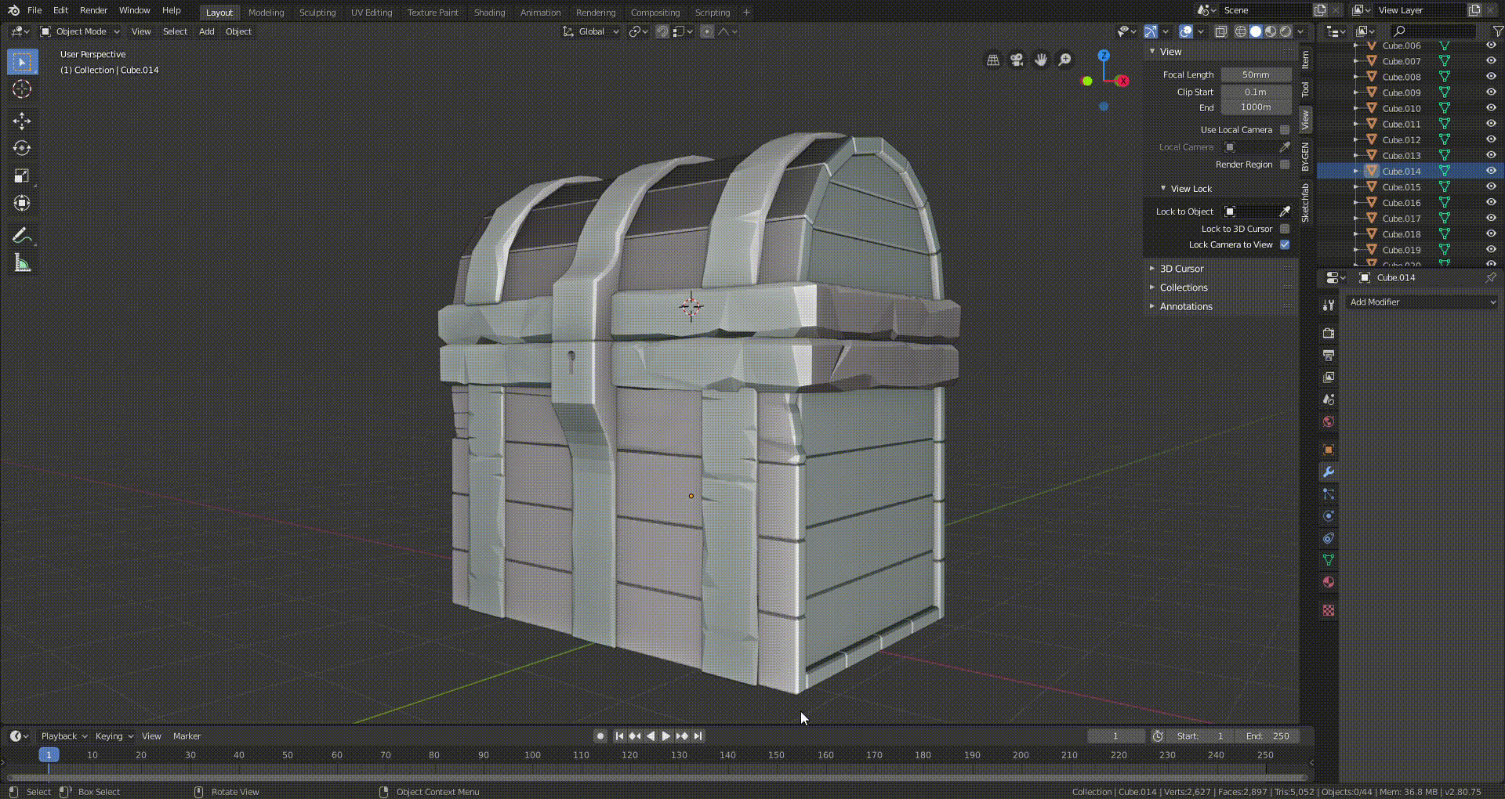
Task: Select the Move tool in toolbar
Action: coord(22,121)
